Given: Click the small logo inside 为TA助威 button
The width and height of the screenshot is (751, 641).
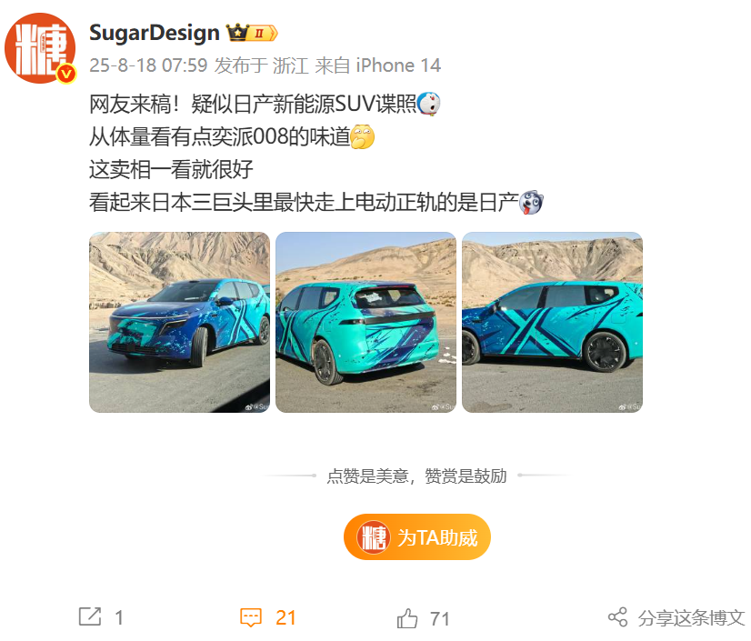Looking at the screenshot, I should 373,537.
